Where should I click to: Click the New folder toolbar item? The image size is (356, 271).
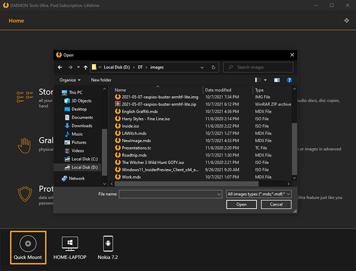point(101,80)
